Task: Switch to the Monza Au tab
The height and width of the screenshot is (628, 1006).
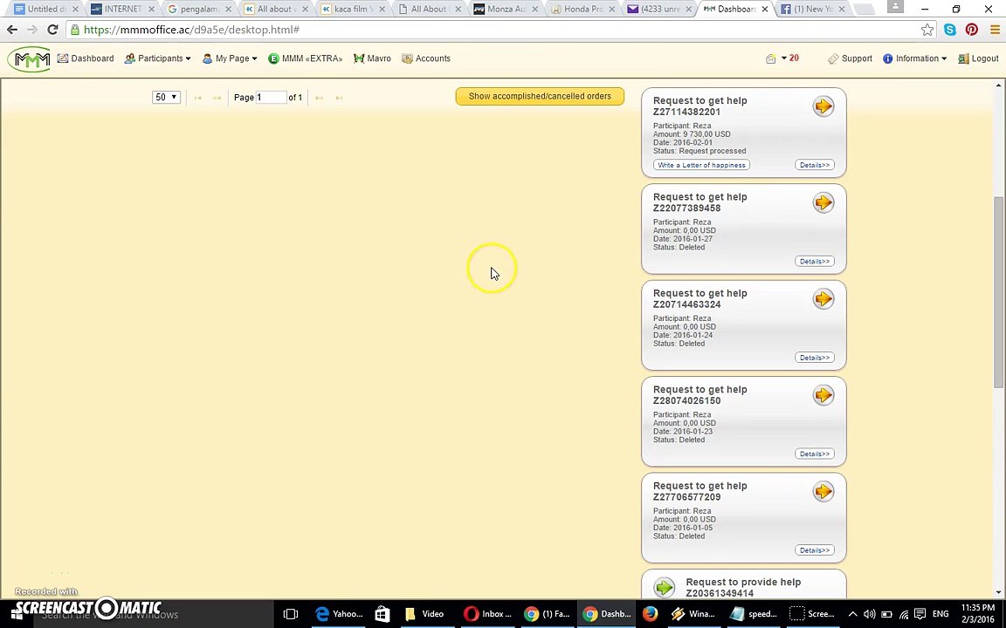Action: coord(506,9)
